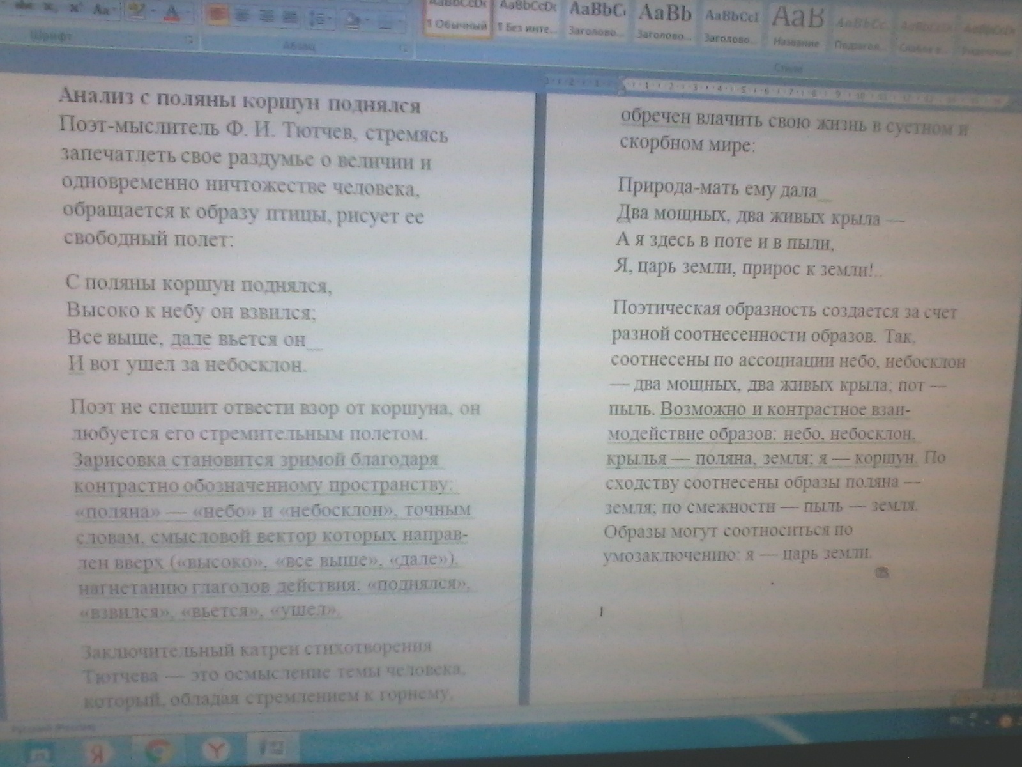Click the text 'Заключительный катрен стихотворения'
The height and width of the screenshot is (767, 1022).
point(257,650)
